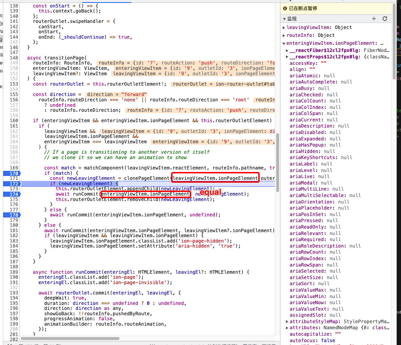Toggle breakpoint on line 172

pos(12,184)
